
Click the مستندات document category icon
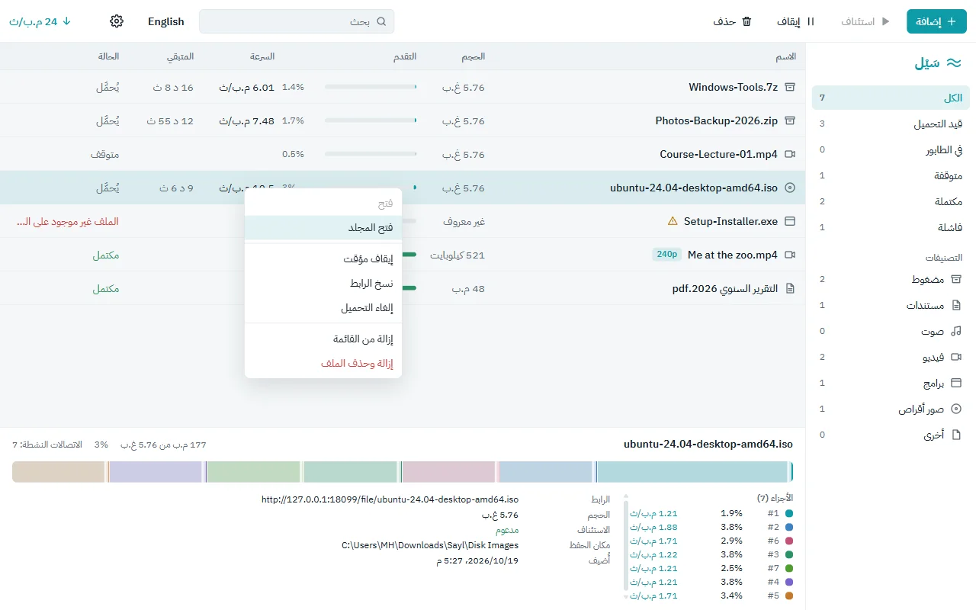pos(956,305)
